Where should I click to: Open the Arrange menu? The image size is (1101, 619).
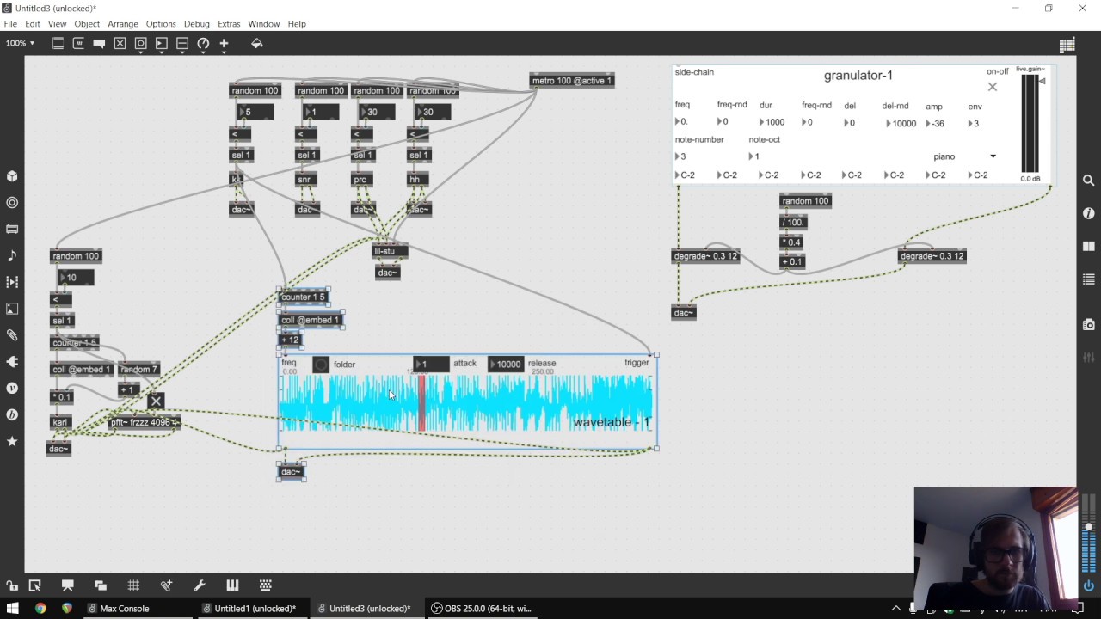click(123, 23)
